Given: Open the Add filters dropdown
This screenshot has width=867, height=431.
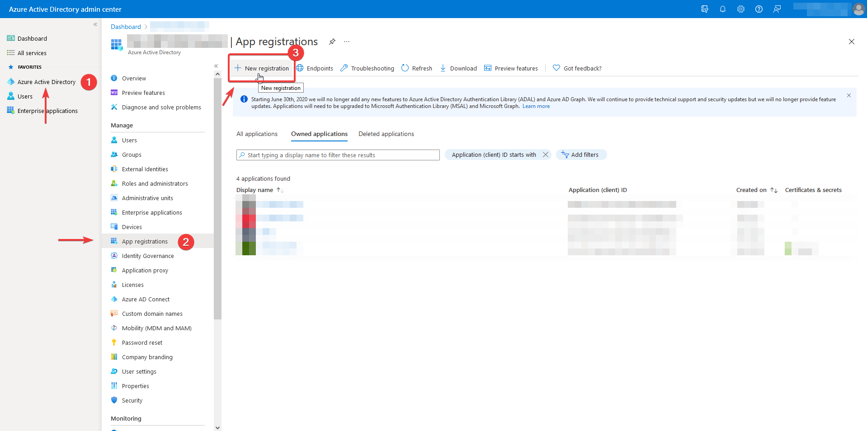Looking at the screenshot, I should (x=581, y=155).
